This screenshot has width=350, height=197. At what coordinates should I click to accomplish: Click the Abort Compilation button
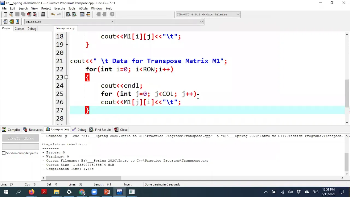[x=21, y=138]
